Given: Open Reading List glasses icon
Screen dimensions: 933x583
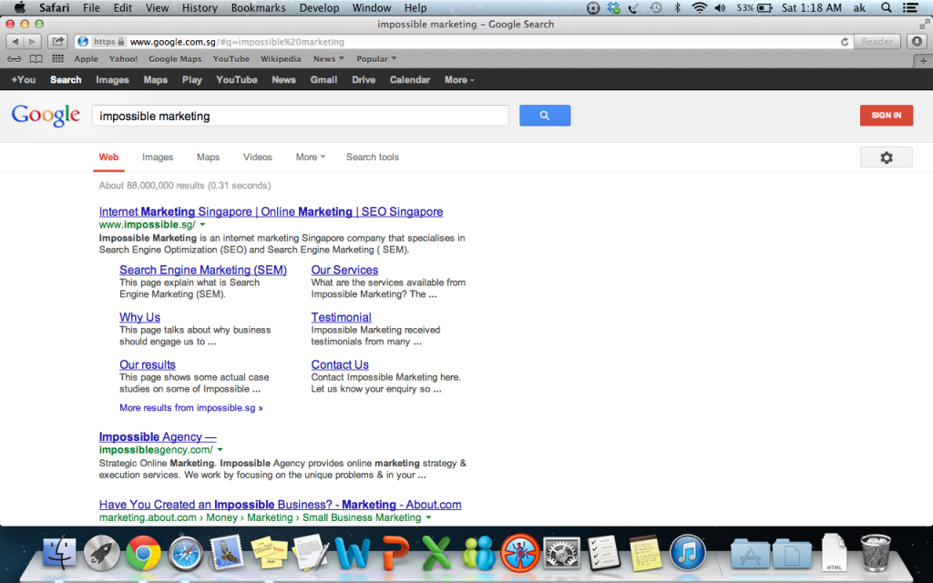Looking at the screenshot, I should click(15, 59).
